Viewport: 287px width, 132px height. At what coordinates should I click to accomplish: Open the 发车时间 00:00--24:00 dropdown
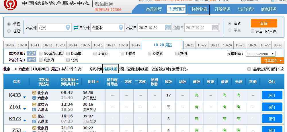(261, 54)
